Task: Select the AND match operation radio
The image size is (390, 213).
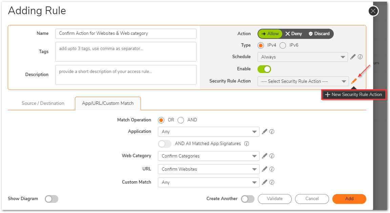Action: 181,120
